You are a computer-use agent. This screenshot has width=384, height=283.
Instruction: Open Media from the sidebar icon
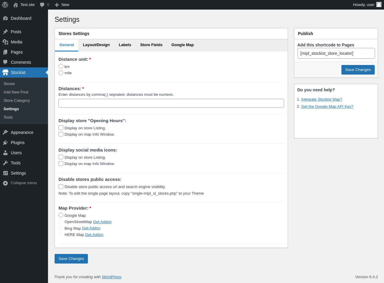click(5, 42)
